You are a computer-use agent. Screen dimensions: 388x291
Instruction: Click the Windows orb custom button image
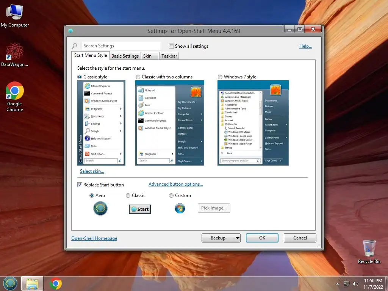click(x=180, y=208)
